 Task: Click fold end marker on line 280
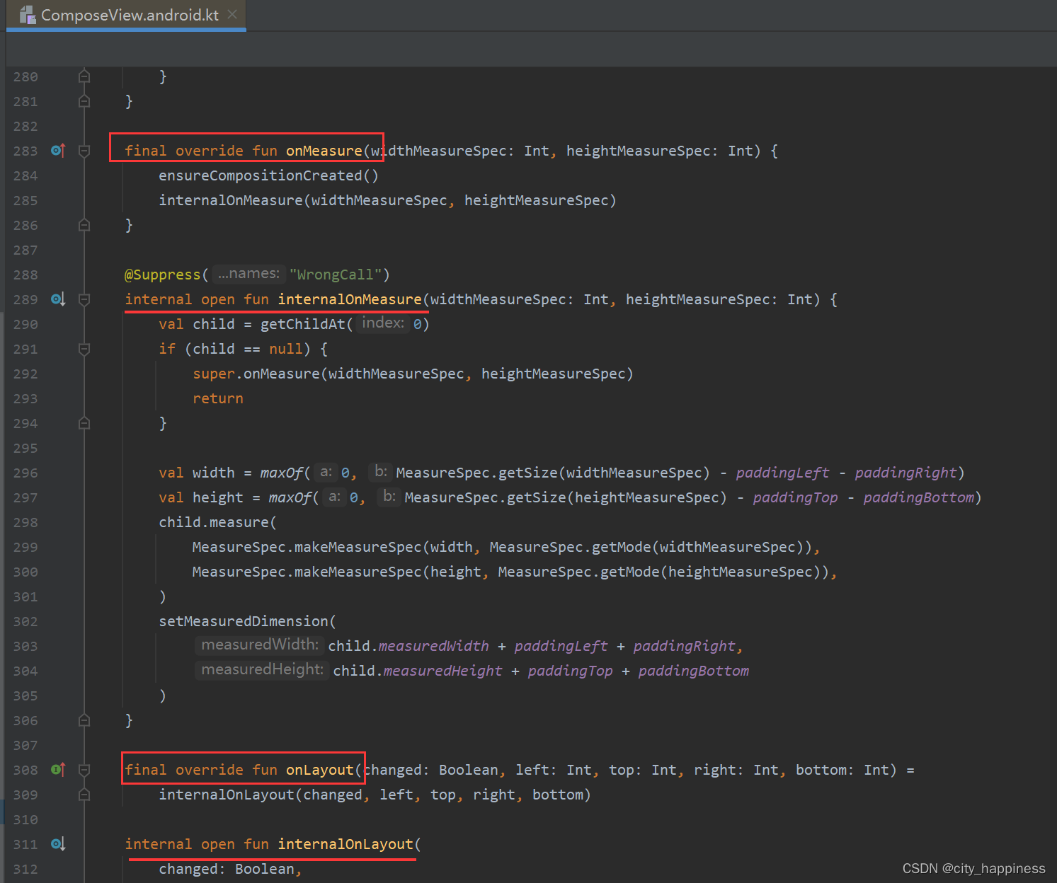pyautogui.click(x=84, y=76)
